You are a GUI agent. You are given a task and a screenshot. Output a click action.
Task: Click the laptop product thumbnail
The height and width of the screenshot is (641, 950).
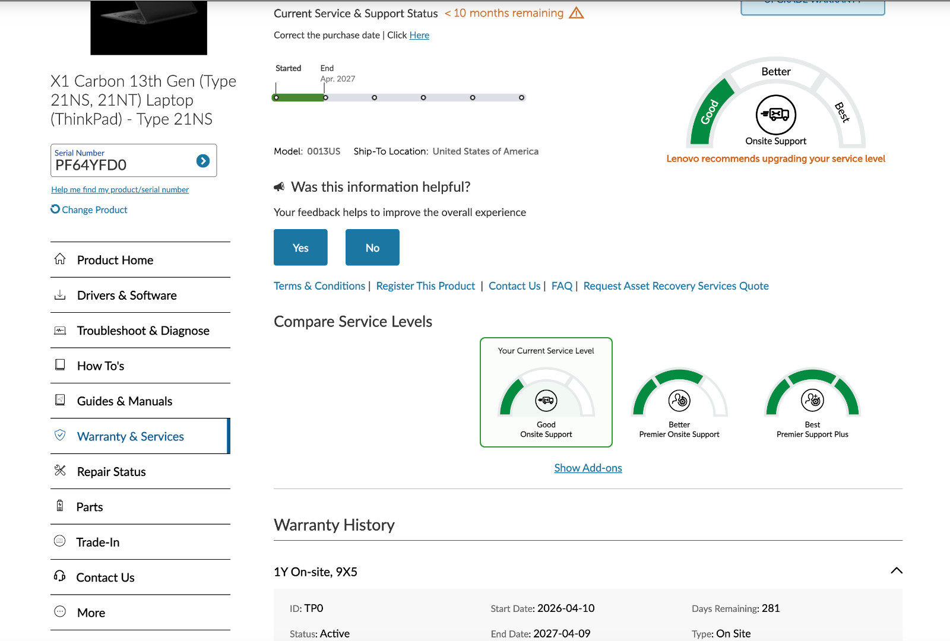(148, 27)
